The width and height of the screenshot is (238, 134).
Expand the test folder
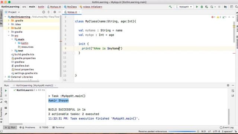12,51
